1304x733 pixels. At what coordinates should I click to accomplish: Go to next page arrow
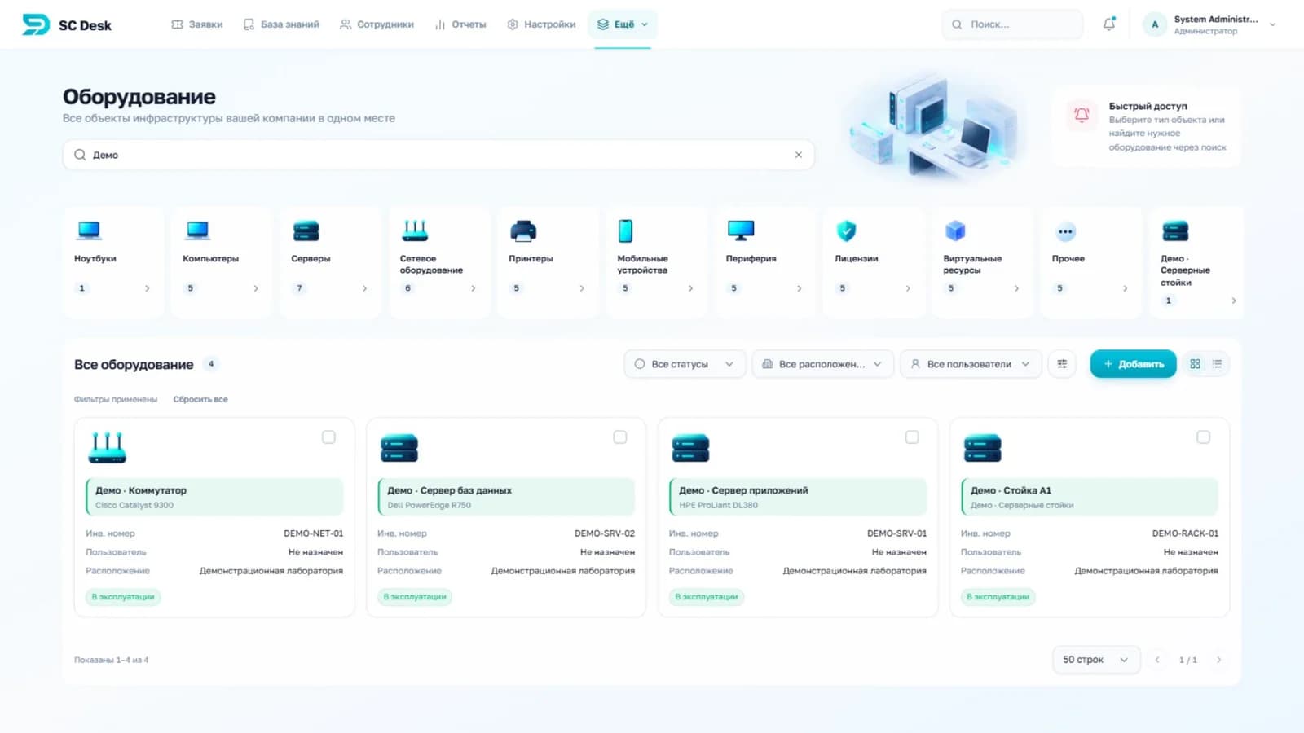click(x=1219, y=660)
